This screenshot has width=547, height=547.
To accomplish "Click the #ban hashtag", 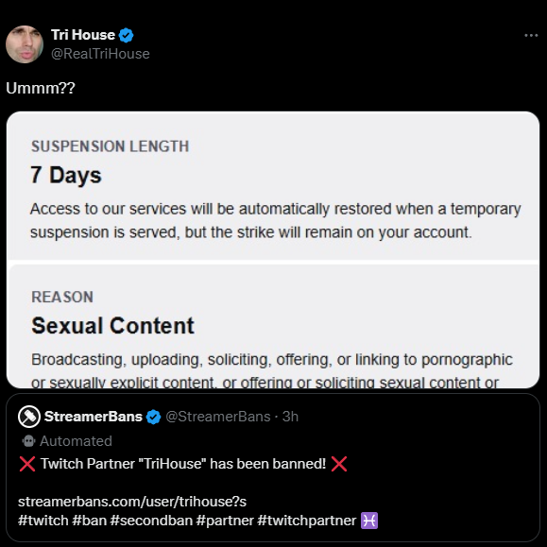I will (90, 521).
